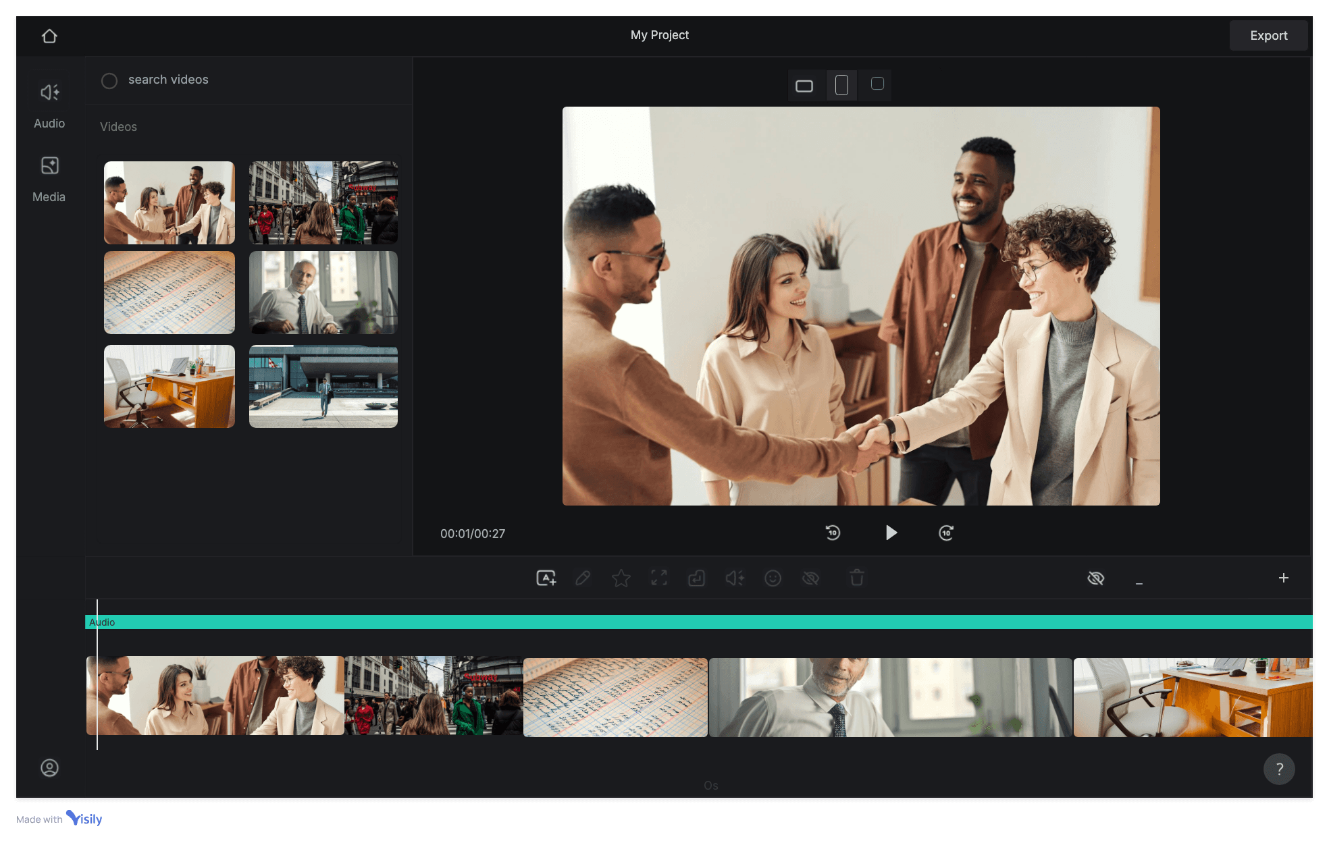The height and width of the screenshot is (841, 1329).
Task: Open the Media sidebar panel
Action: [49, 178]
